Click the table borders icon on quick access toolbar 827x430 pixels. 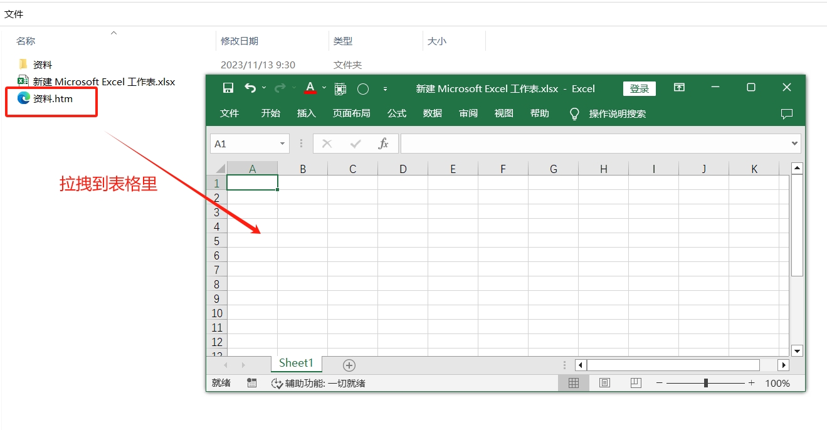click(340, 88)
